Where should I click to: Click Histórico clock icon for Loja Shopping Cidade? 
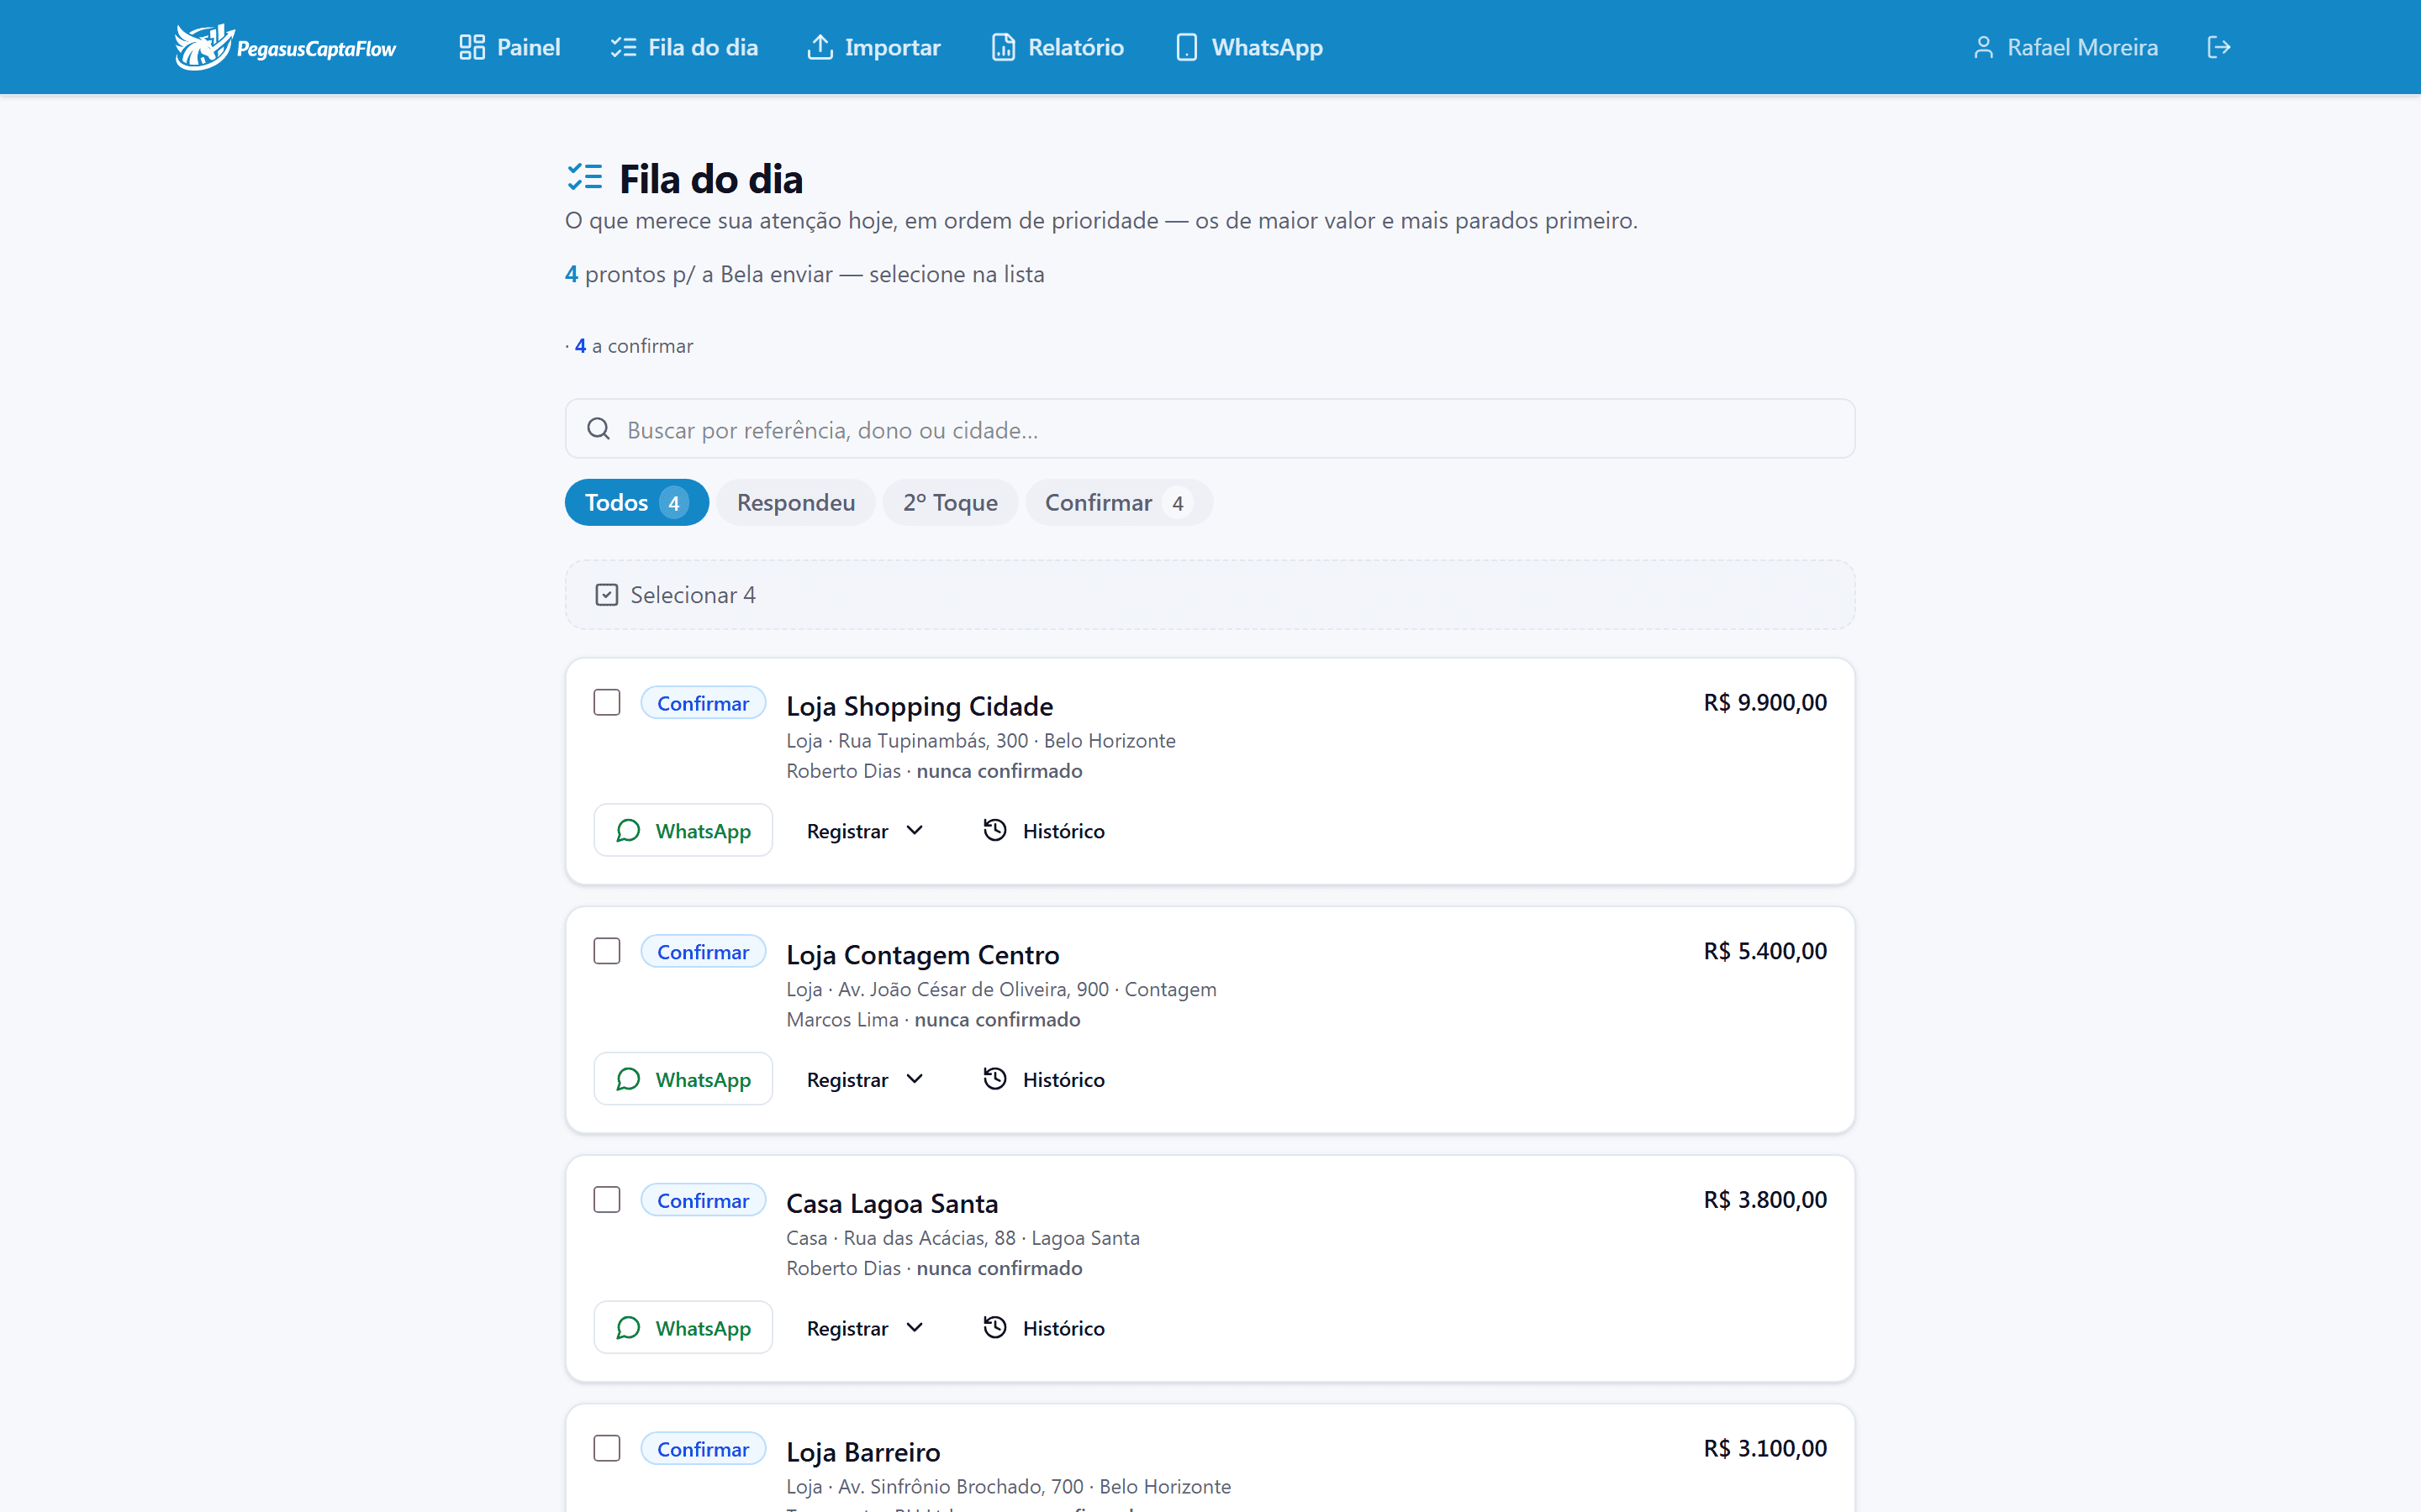click(x=994, y=830)
